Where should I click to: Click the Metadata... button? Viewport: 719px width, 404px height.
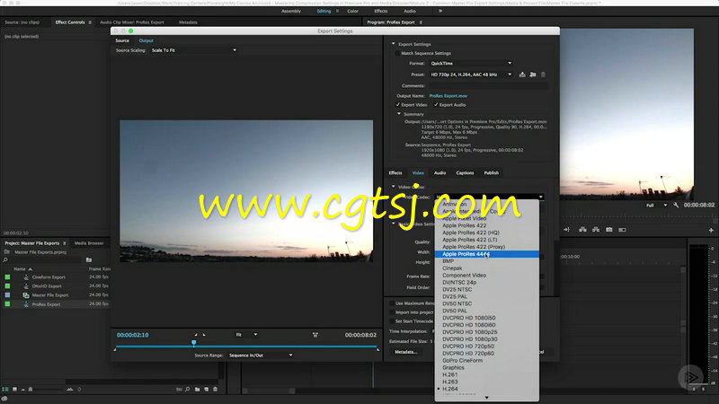click(x=406, y=352)
